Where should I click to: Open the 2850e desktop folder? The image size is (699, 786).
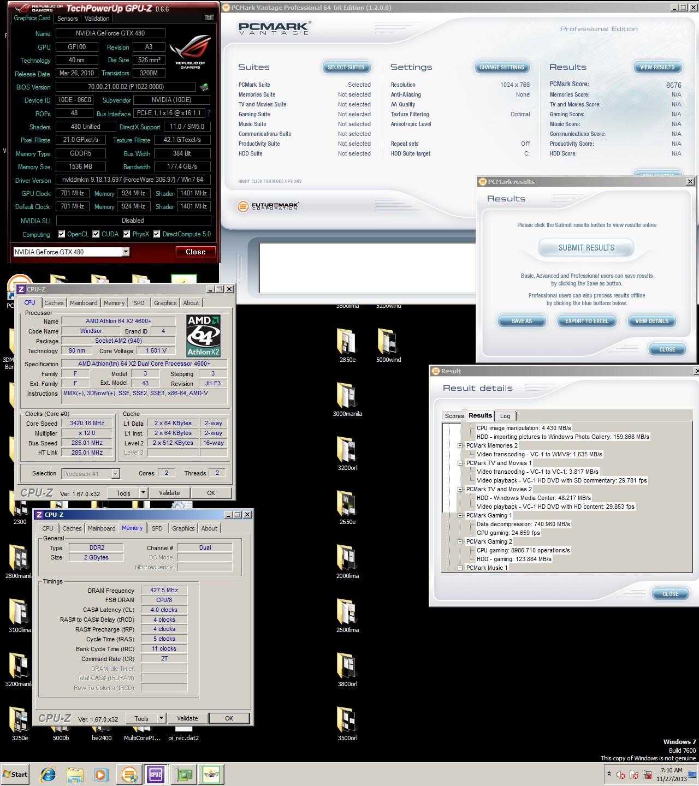[x=347, y=346]
